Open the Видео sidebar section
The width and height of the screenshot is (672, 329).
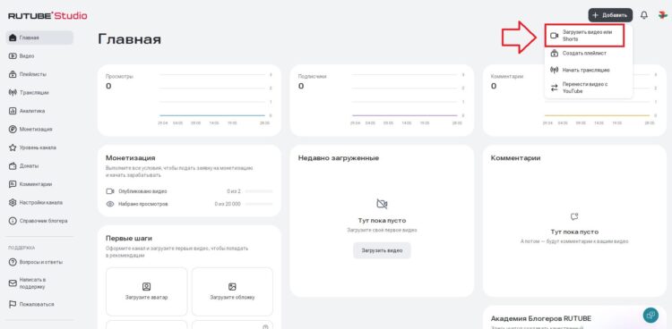click(39, 56)
